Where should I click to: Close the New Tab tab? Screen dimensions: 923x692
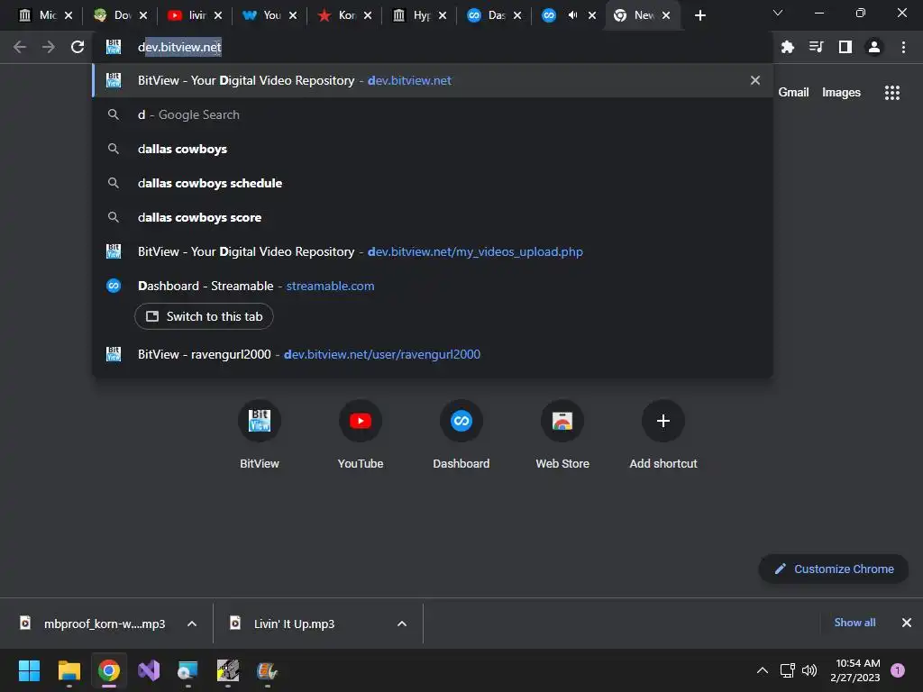click(x=666, y=15)
